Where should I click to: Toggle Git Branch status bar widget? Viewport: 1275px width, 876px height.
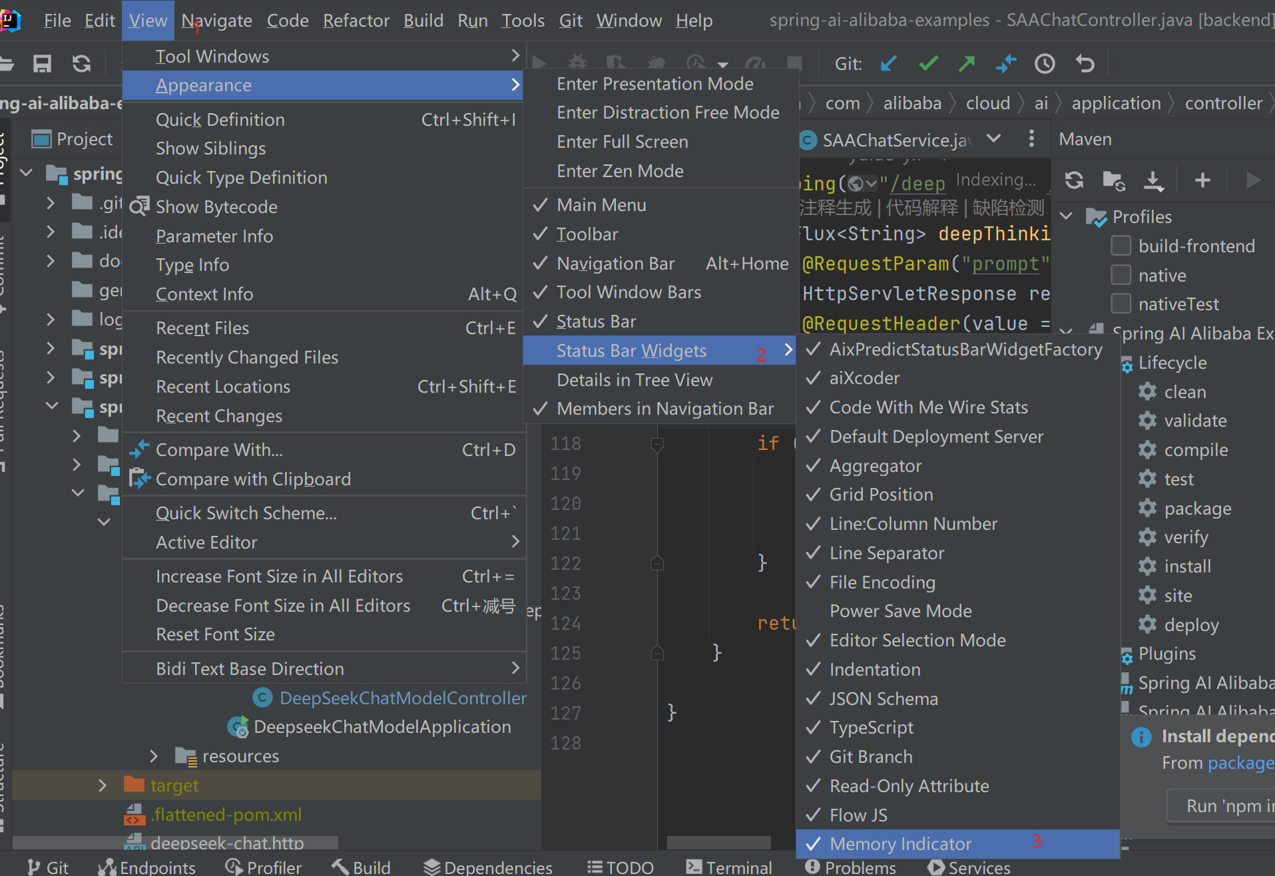tap(957, 757)
